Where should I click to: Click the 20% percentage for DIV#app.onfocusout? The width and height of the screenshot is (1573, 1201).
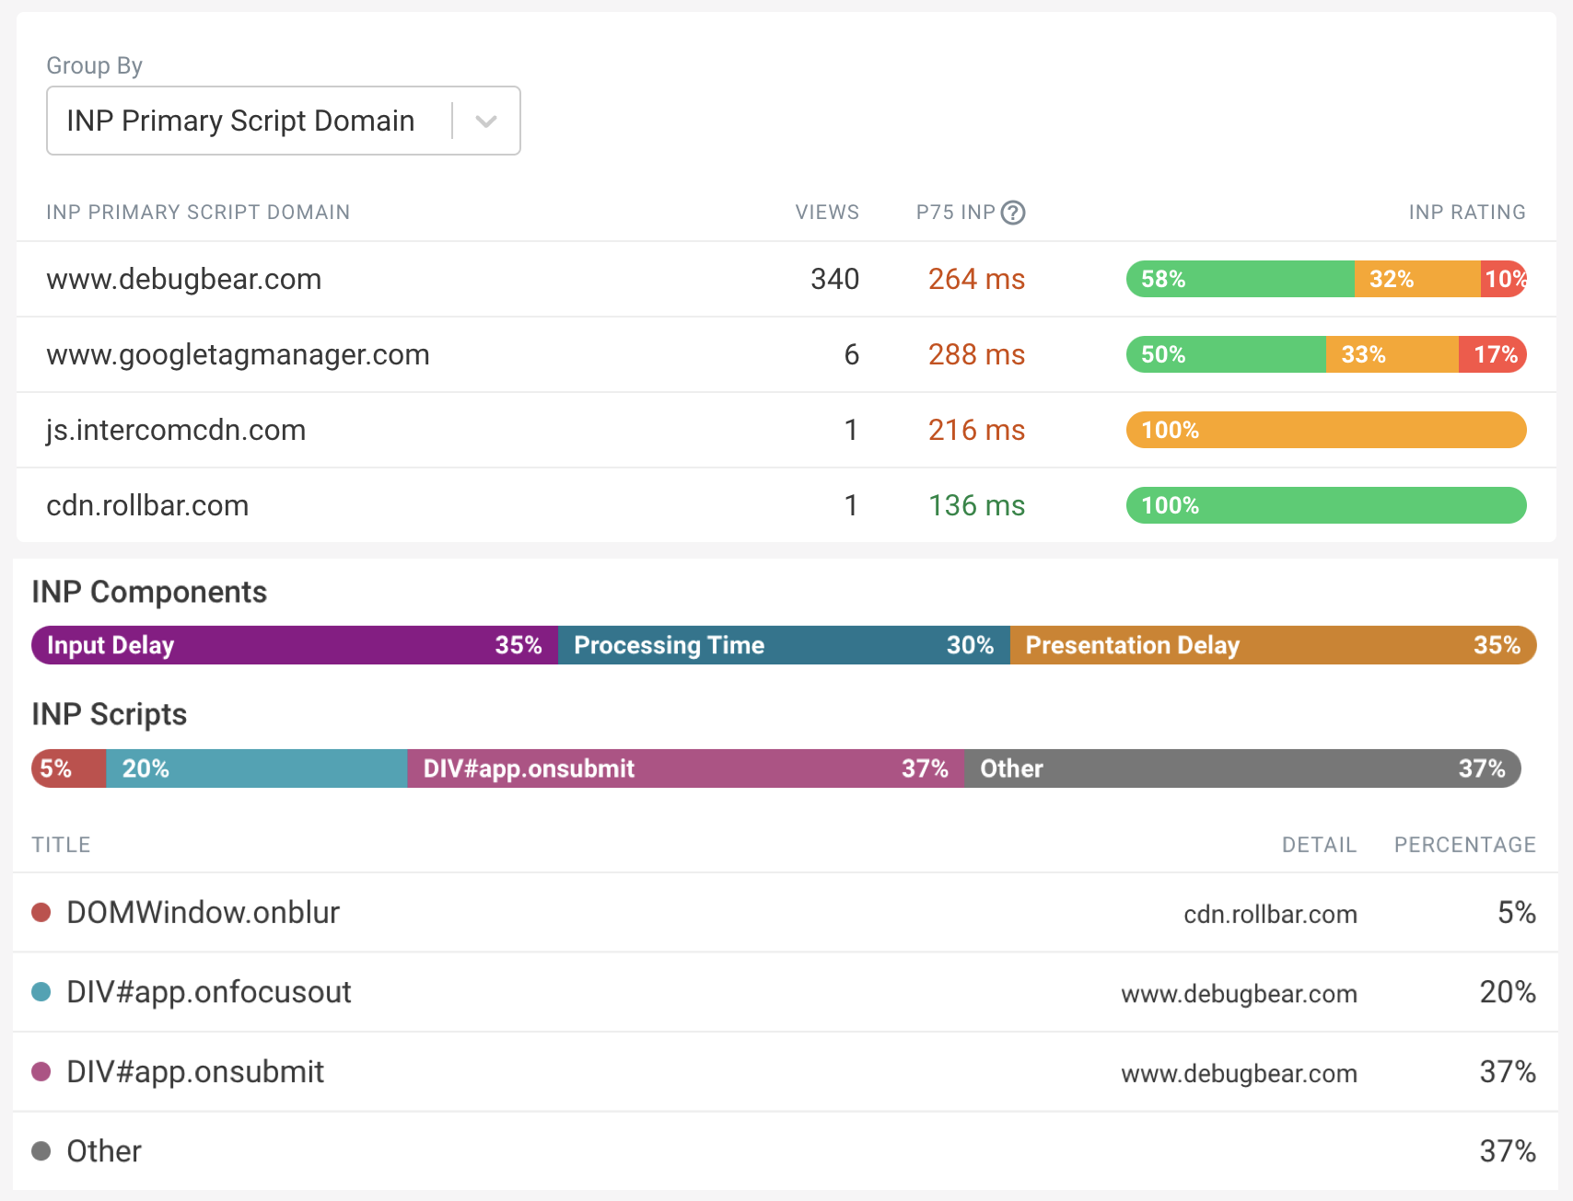[x=1508, y=991]
